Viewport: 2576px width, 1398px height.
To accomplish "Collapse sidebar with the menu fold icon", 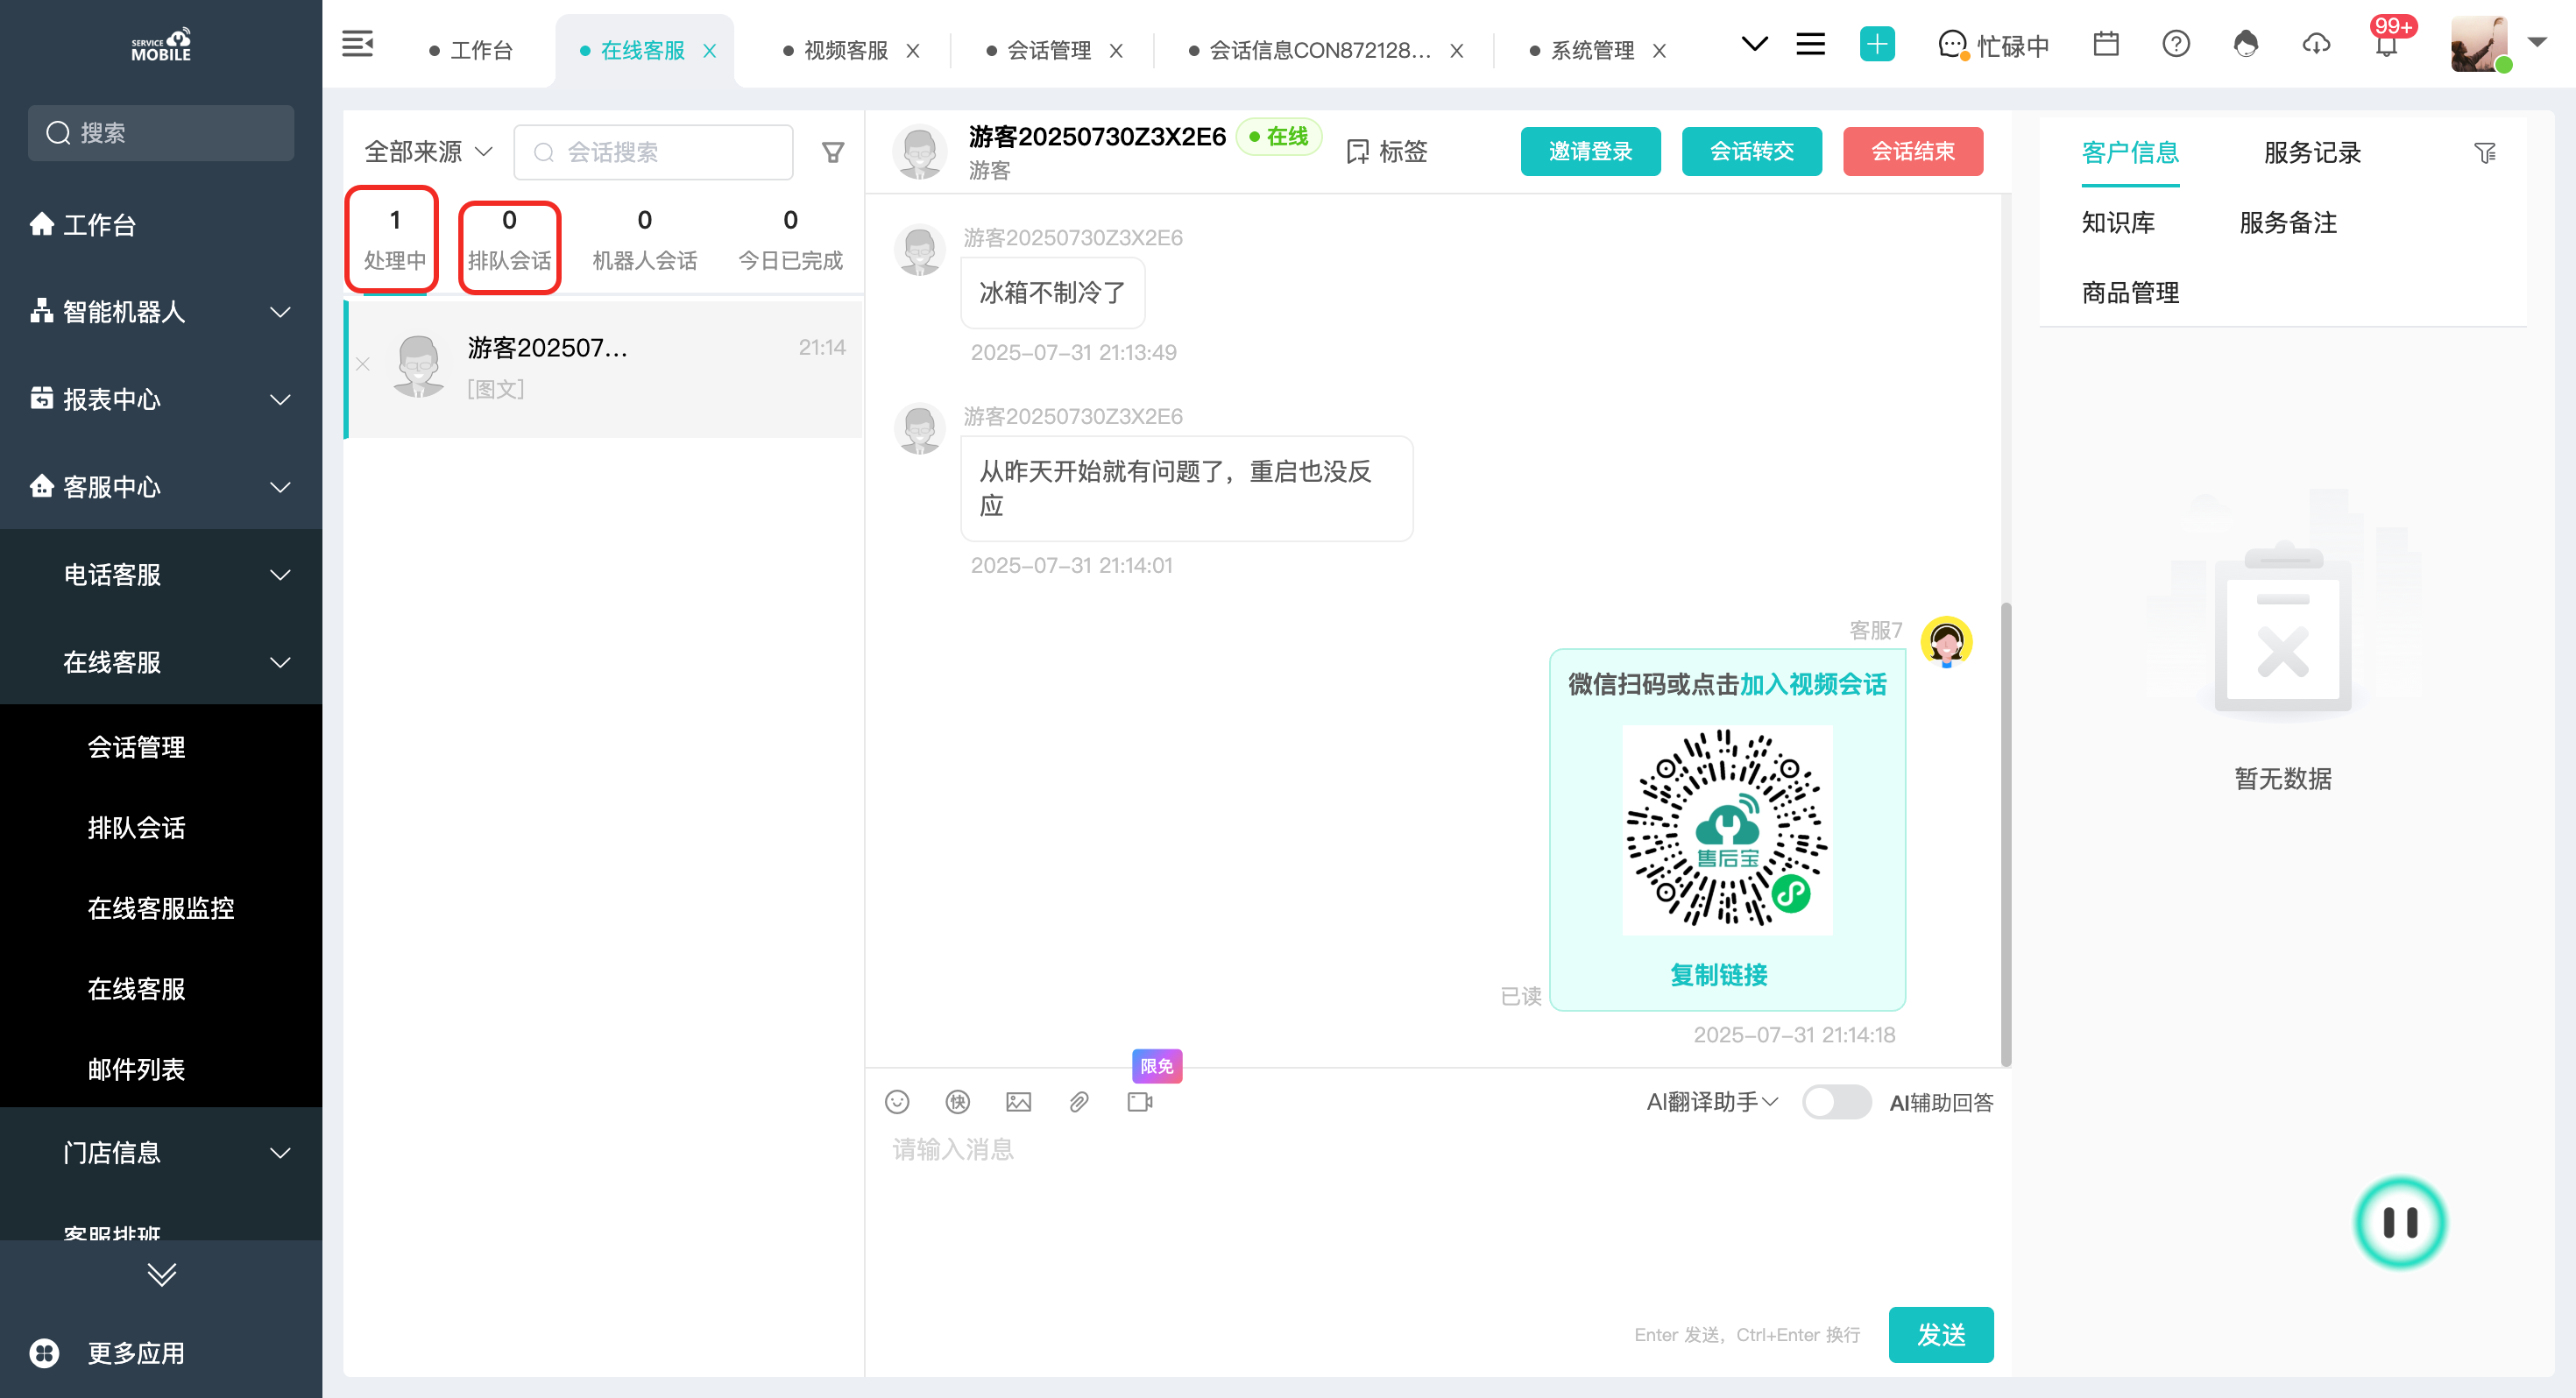I will tap(357, 45).
